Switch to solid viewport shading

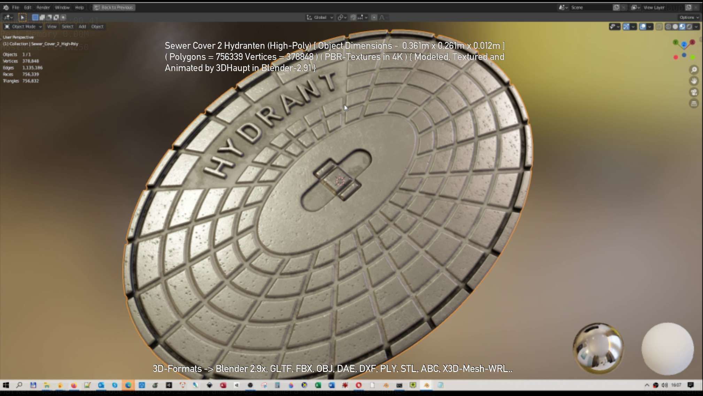click(x=675, y=26)
